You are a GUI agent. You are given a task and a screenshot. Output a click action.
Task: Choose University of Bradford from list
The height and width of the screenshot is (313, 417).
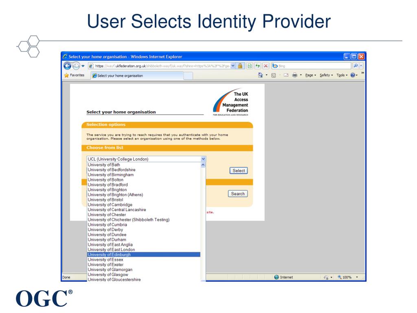pos(144,185)
